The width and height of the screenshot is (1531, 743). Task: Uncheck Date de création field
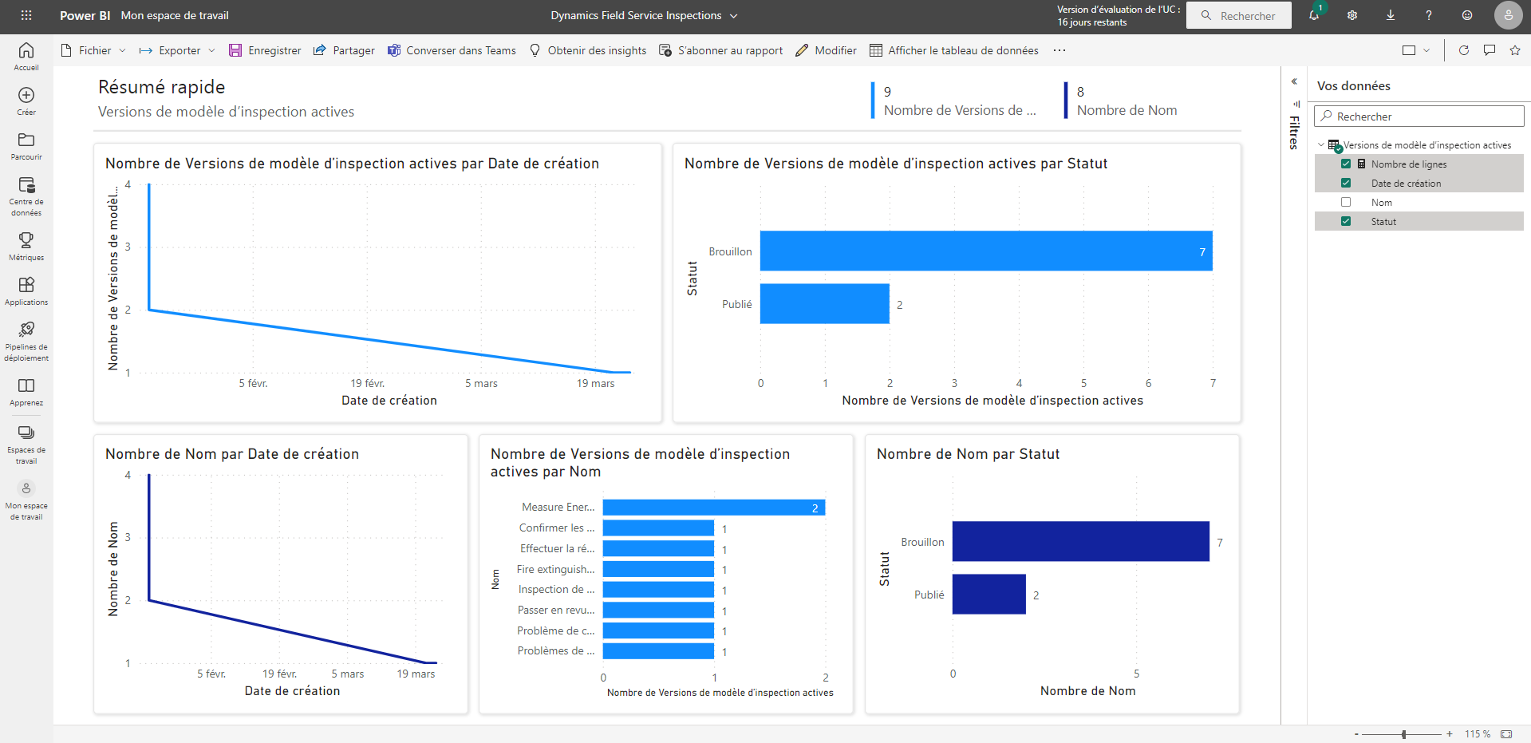click(x=1346, y=183)
